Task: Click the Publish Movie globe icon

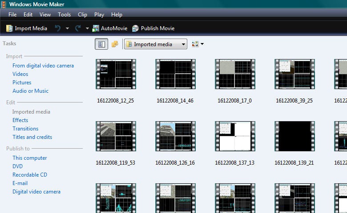Action: pos(135,28)
